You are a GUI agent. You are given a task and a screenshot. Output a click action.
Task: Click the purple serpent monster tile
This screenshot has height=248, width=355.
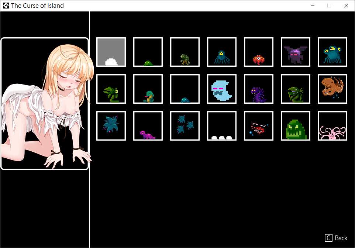tap(259, 89)
